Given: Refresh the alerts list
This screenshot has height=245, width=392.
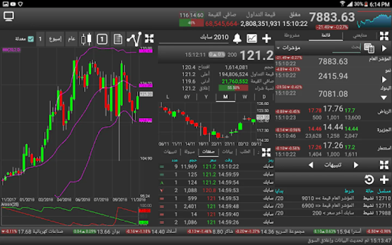Looking at the screenshot, I should click(369, 180).
